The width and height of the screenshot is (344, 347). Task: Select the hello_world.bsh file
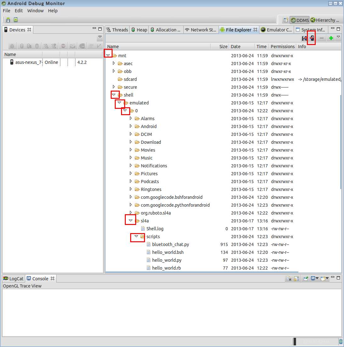[168, 252]
